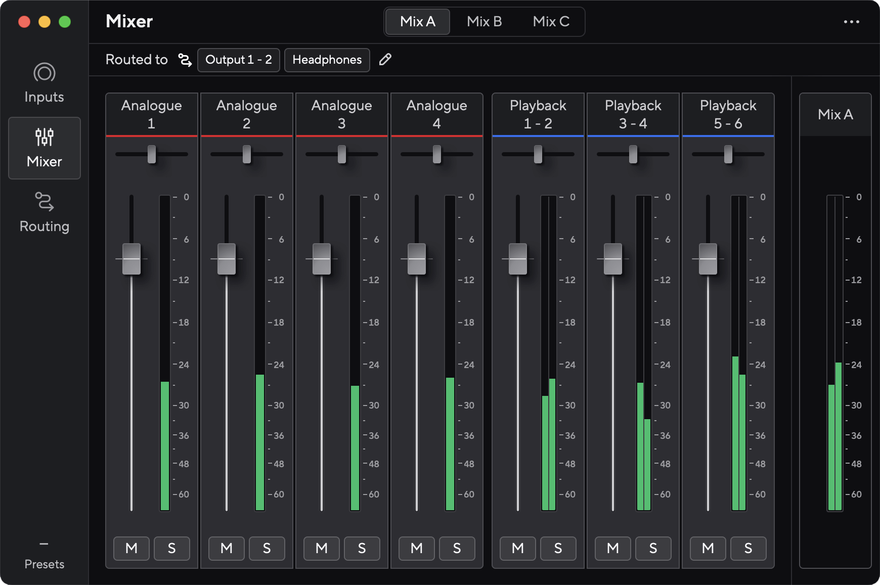
Task: Mute the Analogue 4 channel
Action: 416,549
